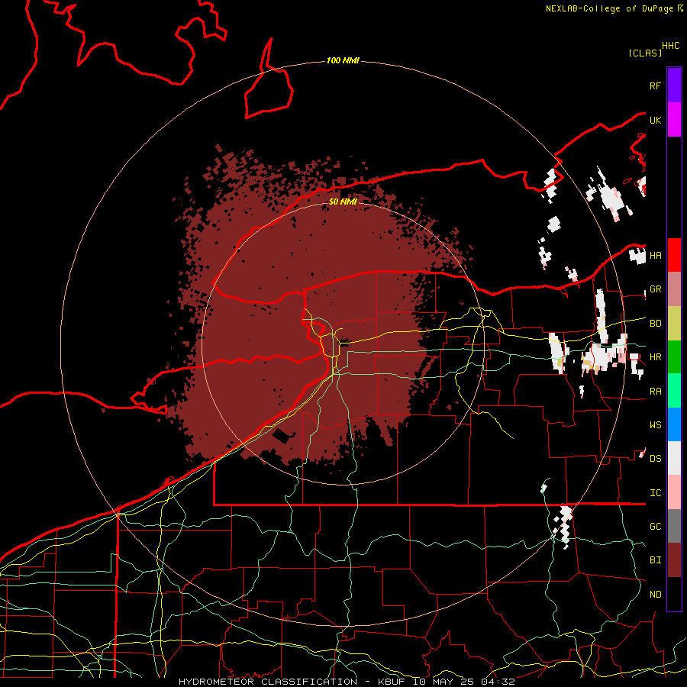Click the IC pink legend color block
The image size is (687, 687).
coord(674,492)
